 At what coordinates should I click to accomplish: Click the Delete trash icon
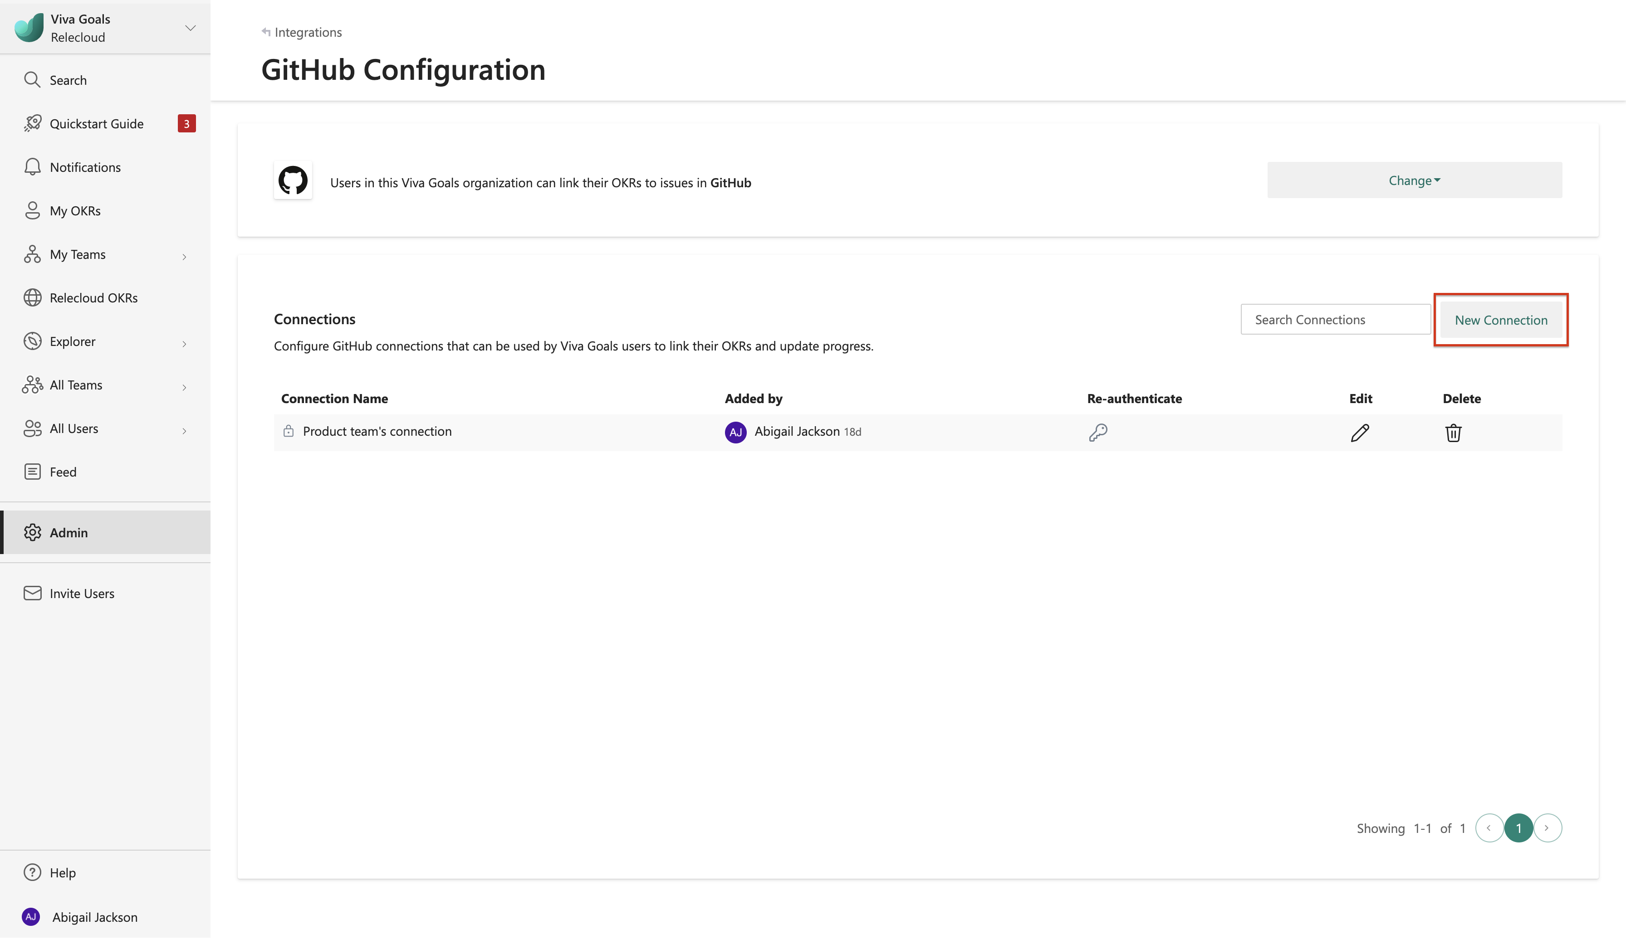coord(1453,433)
